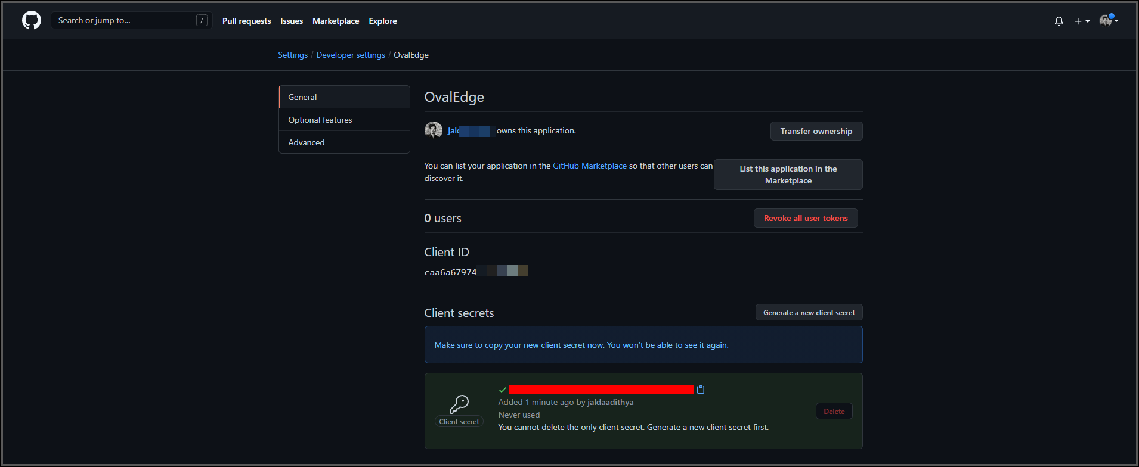The image size is (1139, 467).
Task: Expand the plus create-new dropdown
Action: (x=1082, y=21)
